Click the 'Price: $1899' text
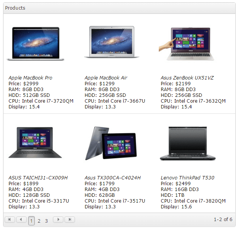This screenshot has height=230, width=238. [x=24, y=183]
